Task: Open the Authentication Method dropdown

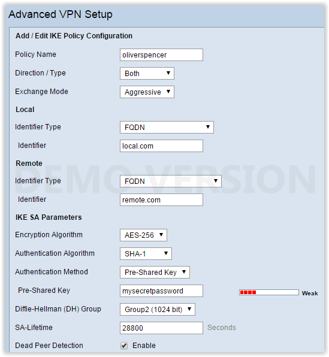Action: click(155, 273)
